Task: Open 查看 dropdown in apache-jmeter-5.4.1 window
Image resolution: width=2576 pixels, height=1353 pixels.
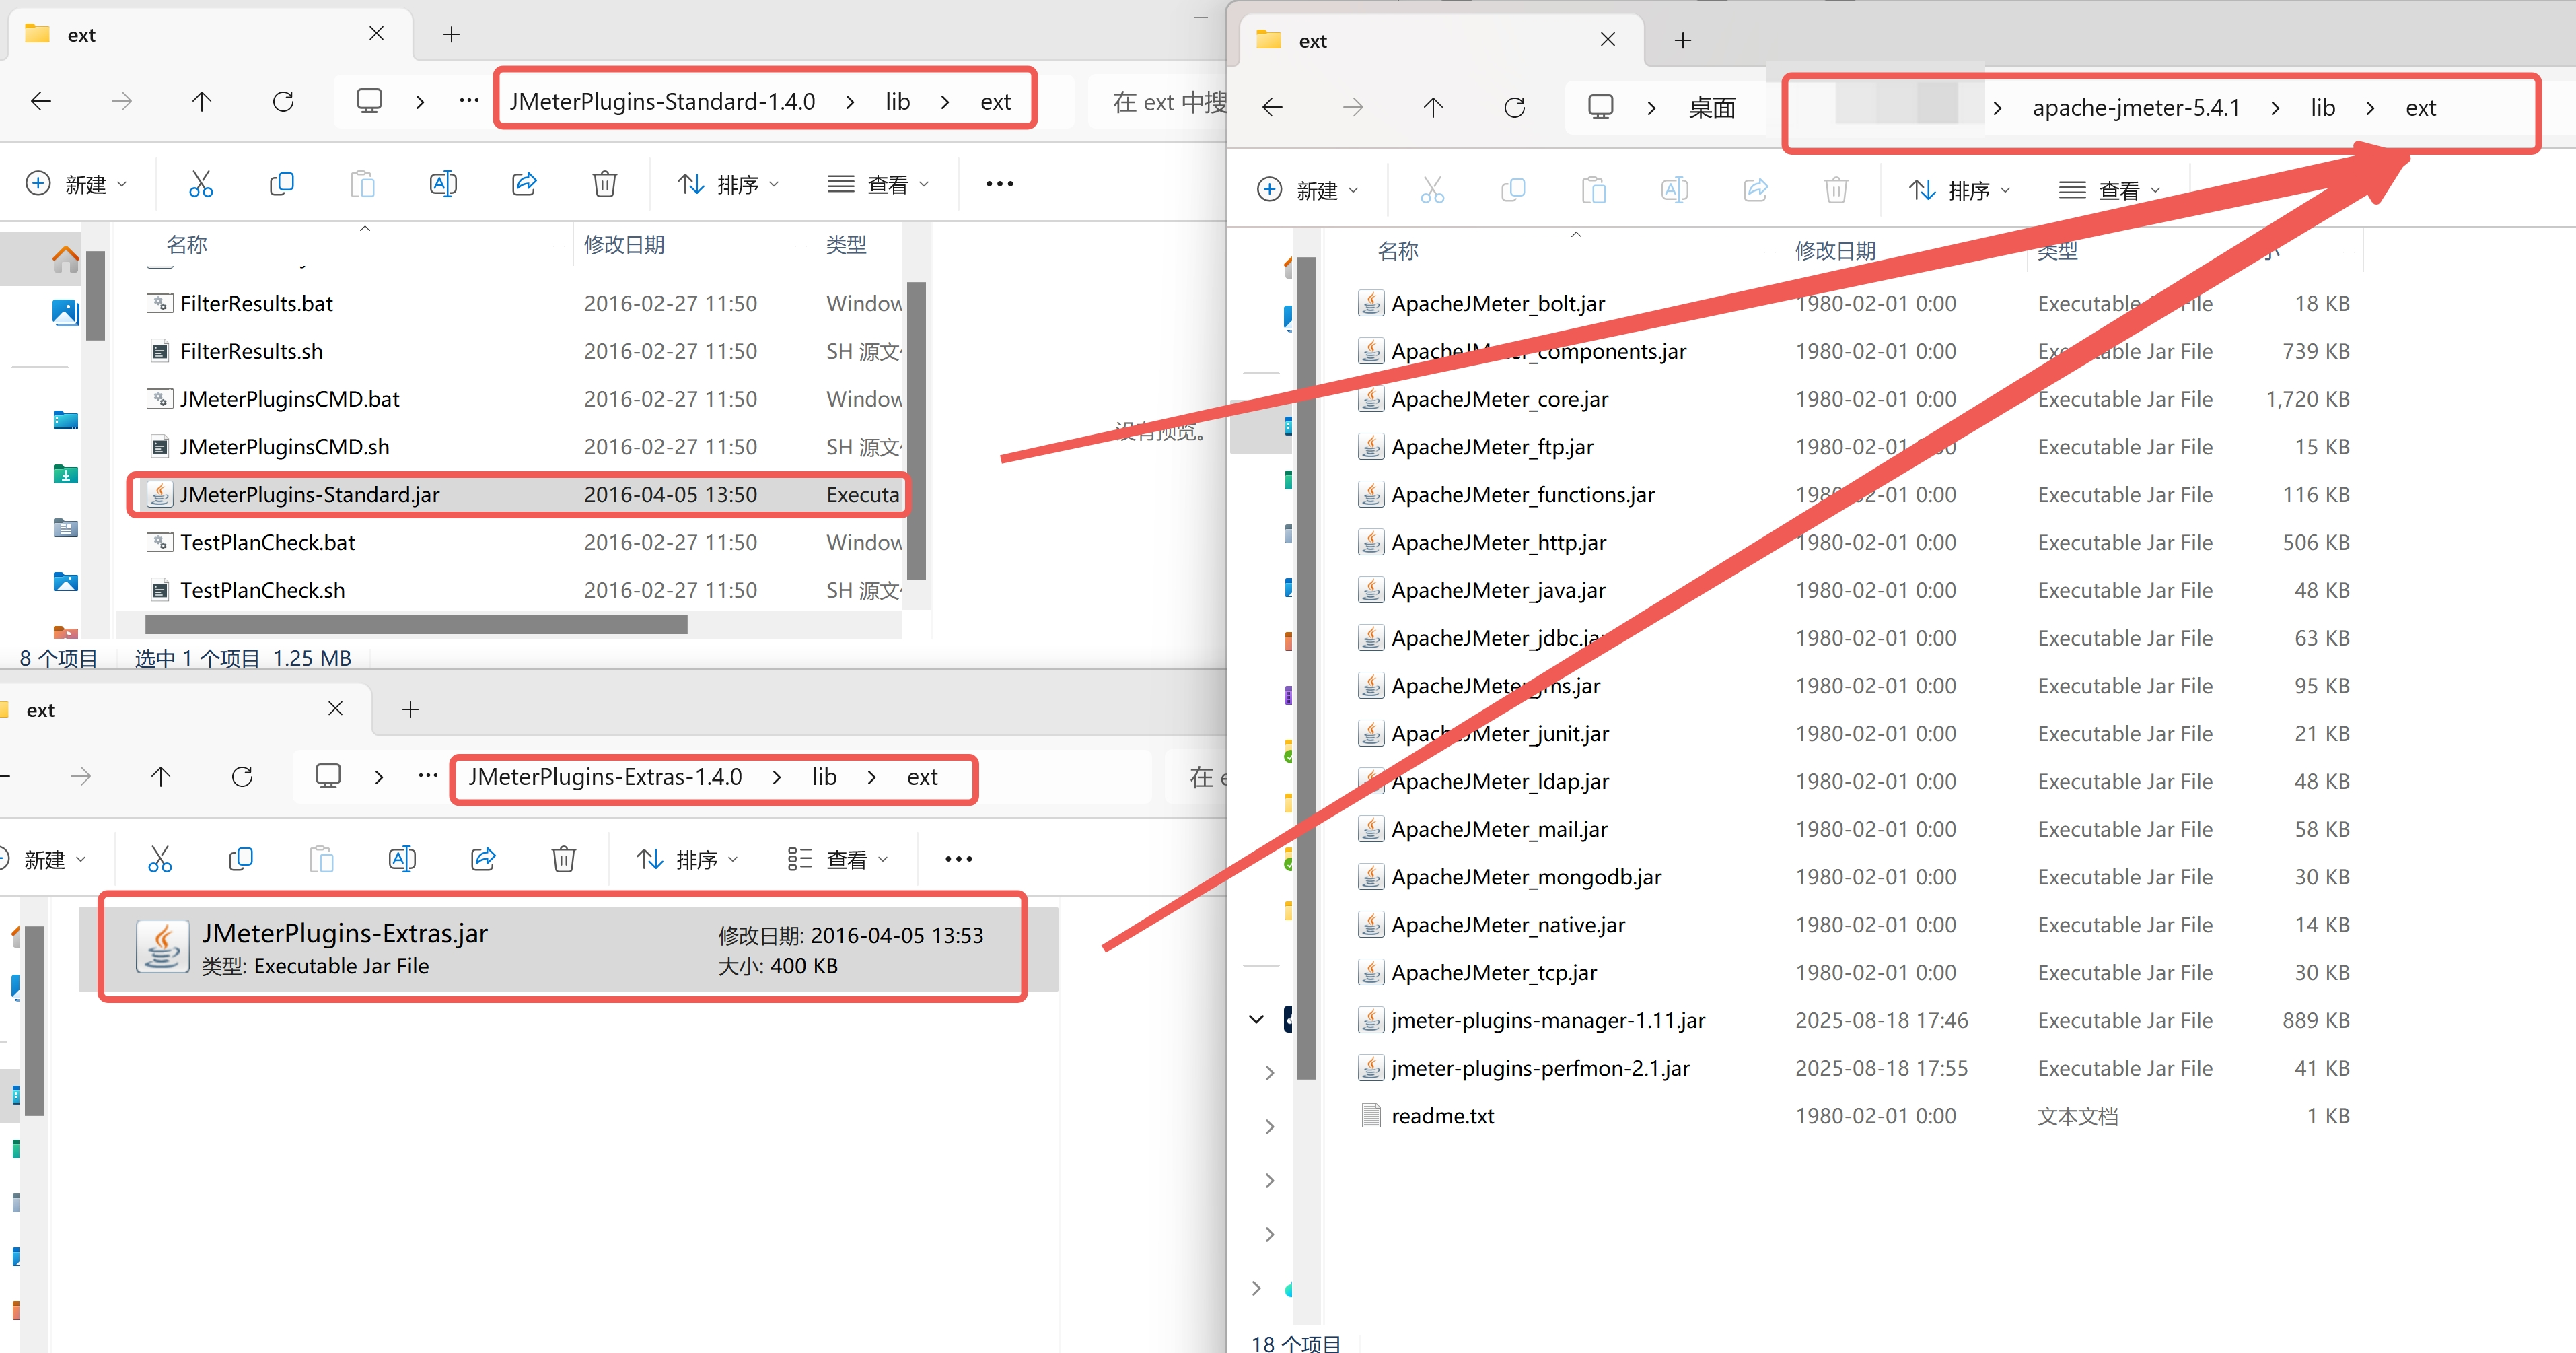Action: [2110, 190]
